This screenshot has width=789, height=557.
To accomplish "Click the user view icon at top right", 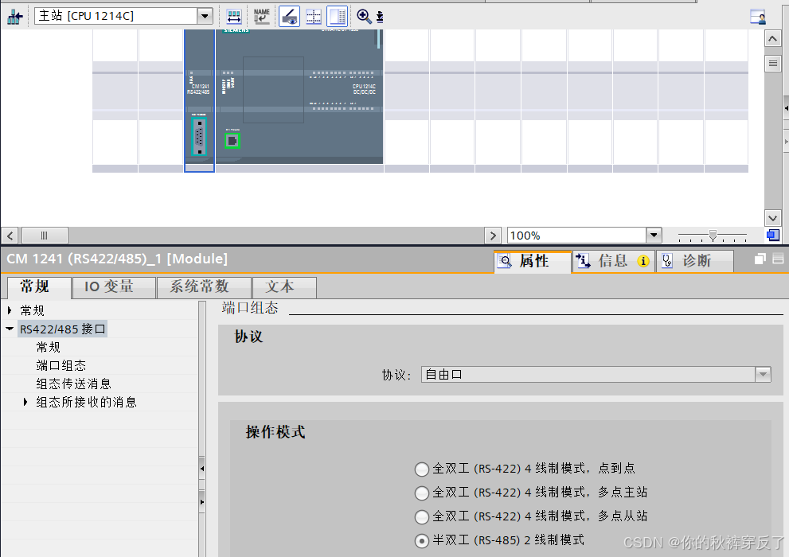I will (757, 17).
